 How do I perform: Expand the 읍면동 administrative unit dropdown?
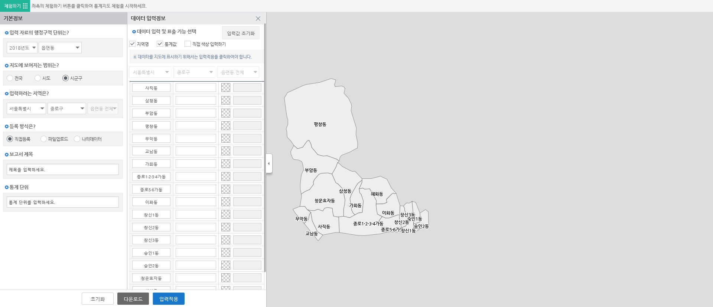click(x=60, y=48)
